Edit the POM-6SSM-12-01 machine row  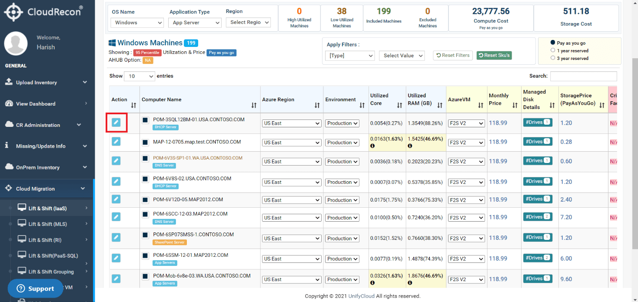coord(116,258)
